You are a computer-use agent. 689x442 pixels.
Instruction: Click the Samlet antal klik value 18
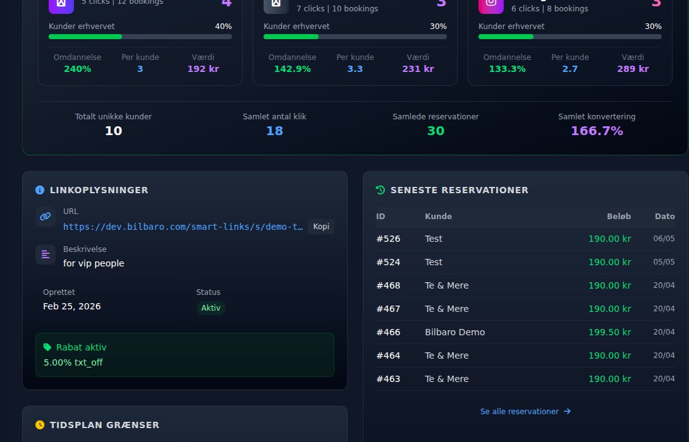pyautogui.click(x=274, y=131)
